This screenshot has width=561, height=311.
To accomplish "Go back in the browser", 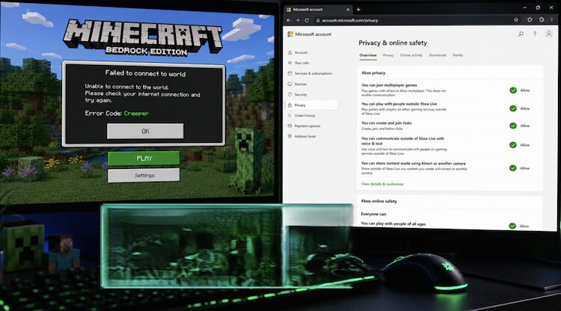I will coord(289,20).
